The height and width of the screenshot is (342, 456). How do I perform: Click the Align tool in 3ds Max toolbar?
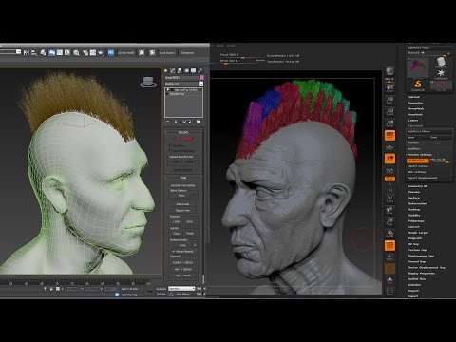point(34,52)
